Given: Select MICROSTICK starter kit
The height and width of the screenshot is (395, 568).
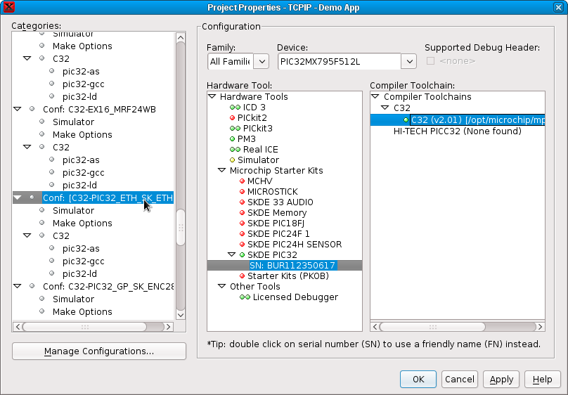Looking at the screenshot, I should click(x=273, y=192).
